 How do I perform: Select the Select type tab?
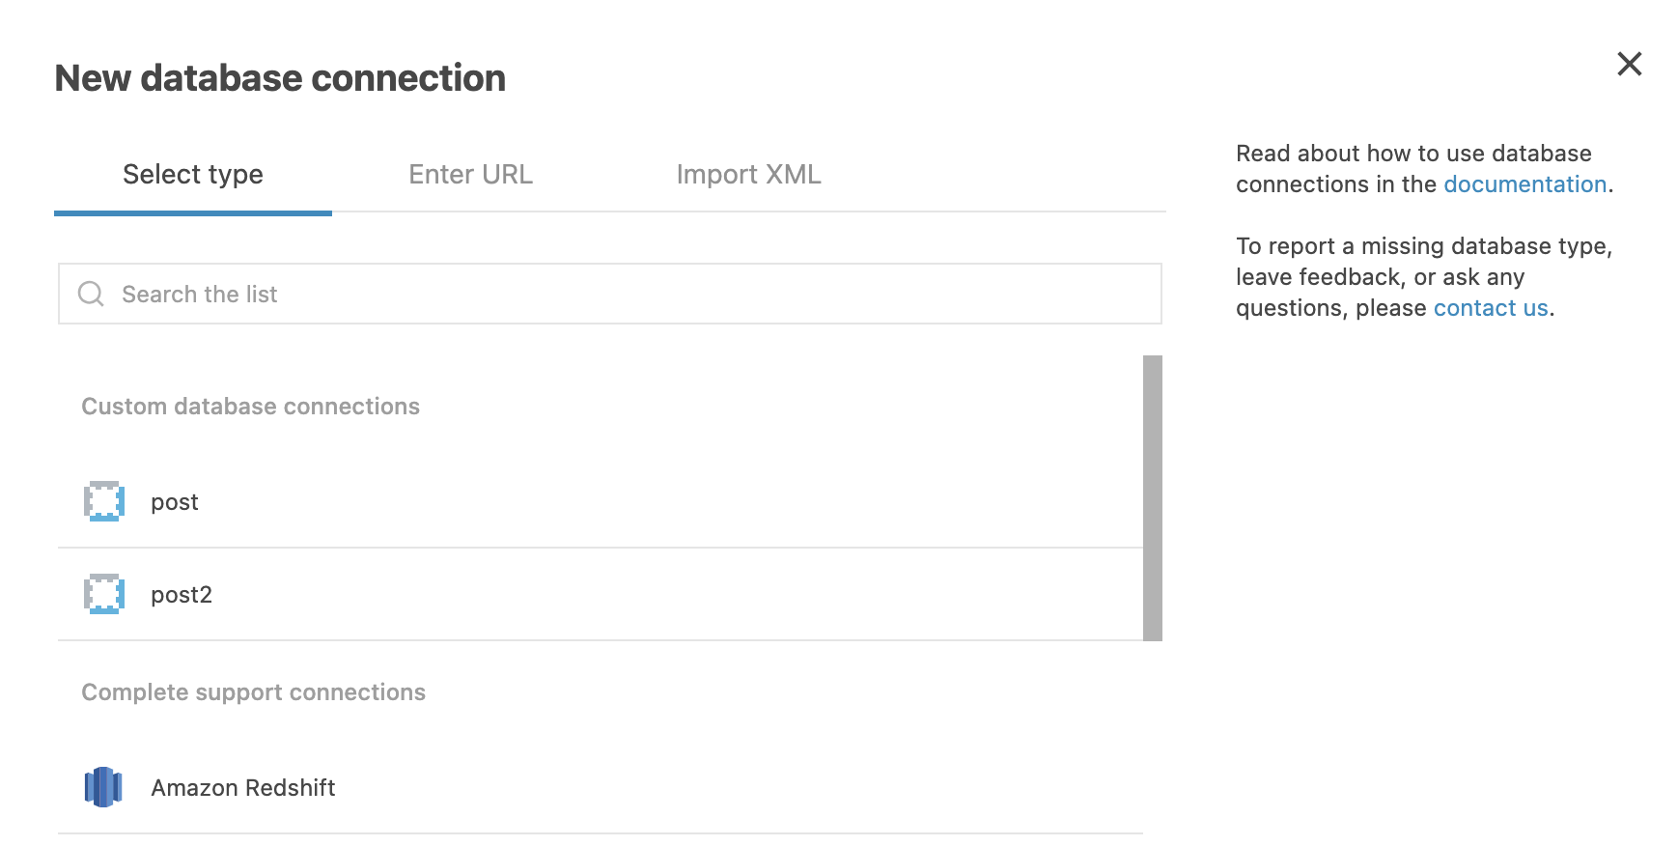coord(192,174)
